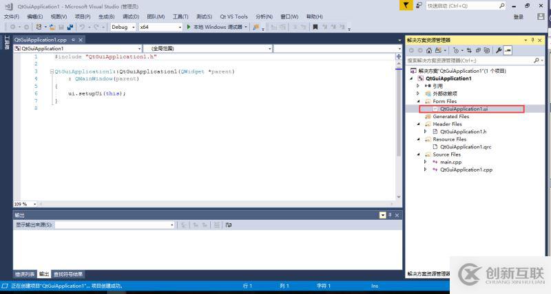The width and height of the screenshot is (551, 294).
Task: Collapse the Source Files folder
Action: [x=418, y=155]
